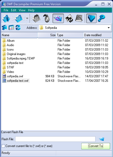
Task: Select the Icons folder
Action: pyautogui.click(x=10, y=50)
